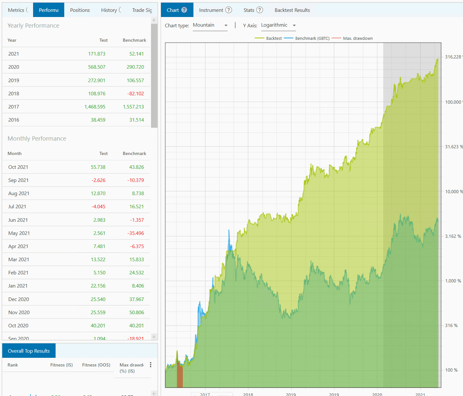Click the help icon on Chart tab

point(184,10)
